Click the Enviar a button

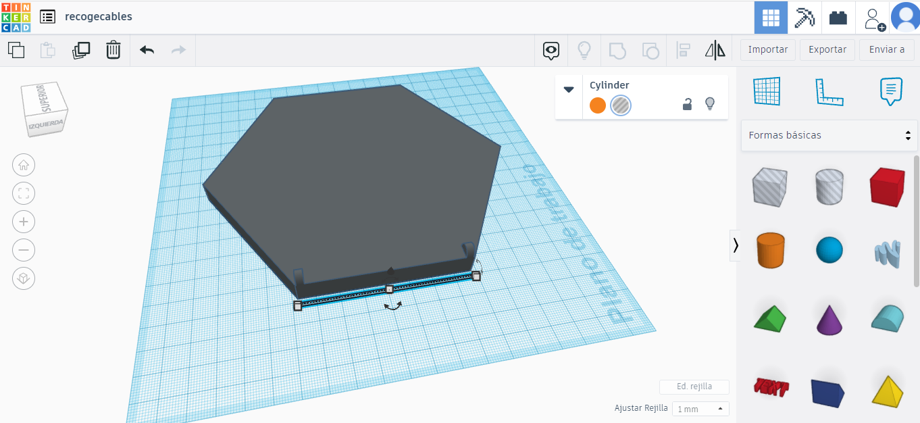887,49
